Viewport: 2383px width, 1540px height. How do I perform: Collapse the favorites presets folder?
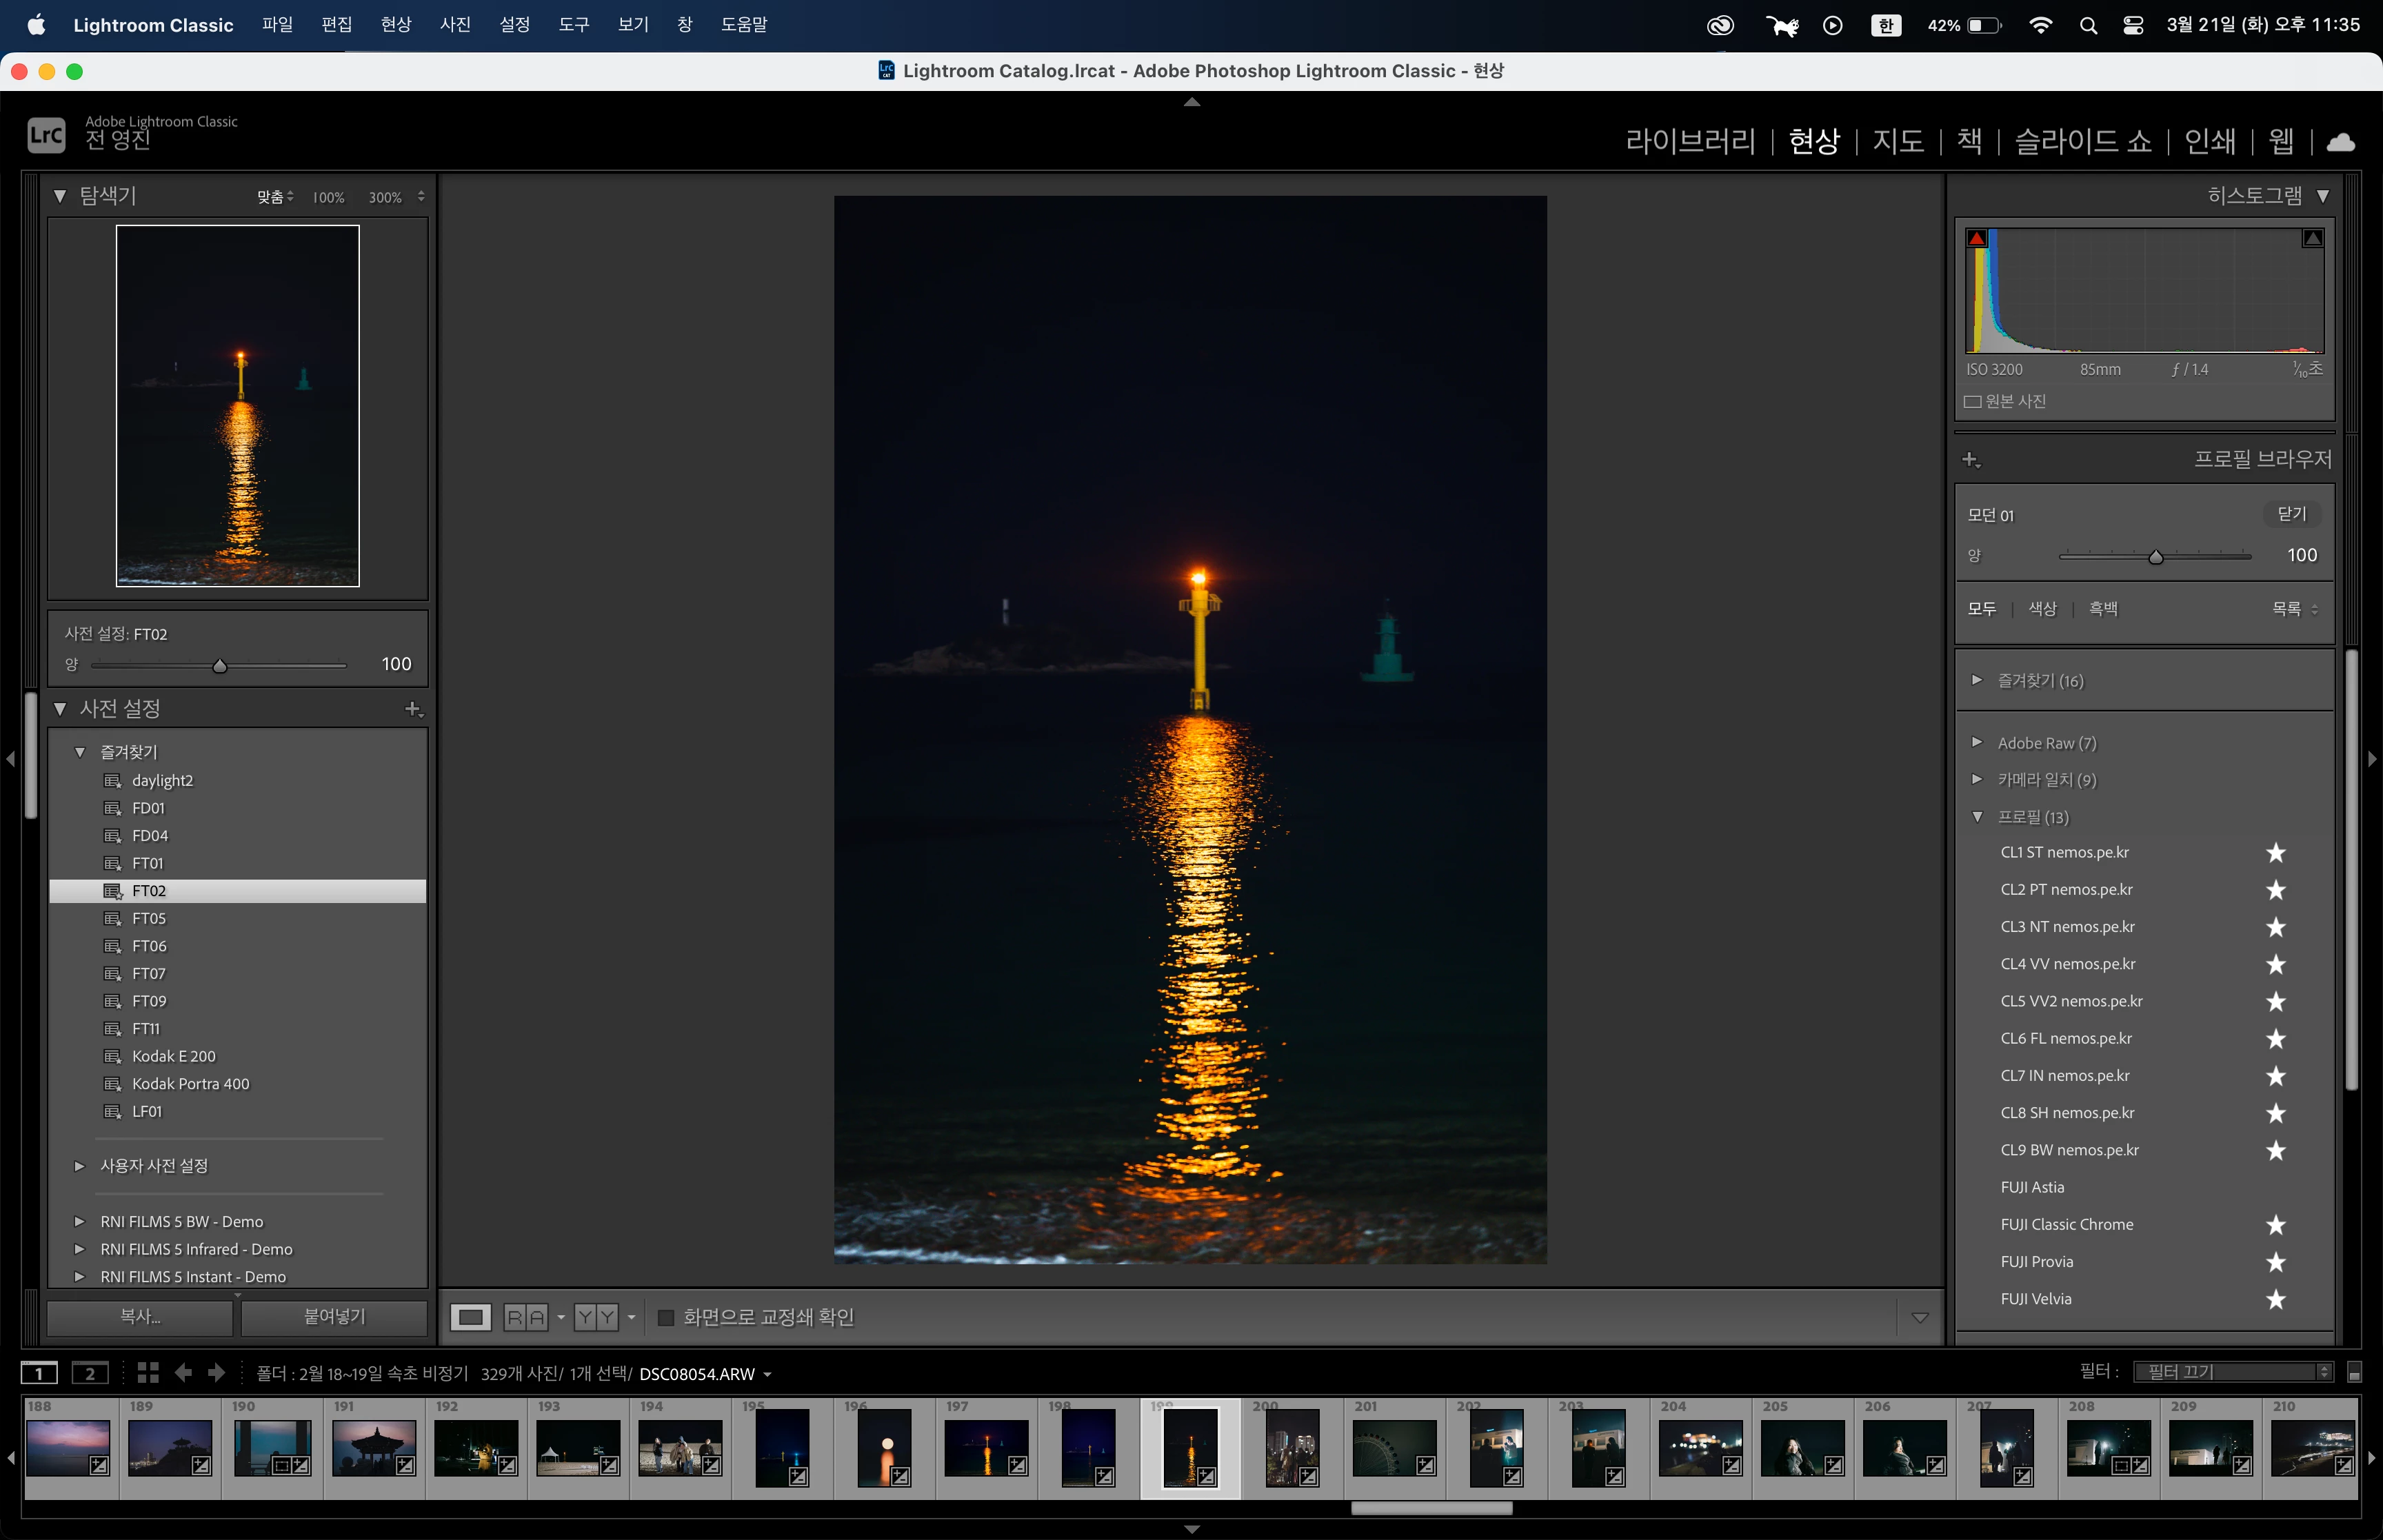point(80,752)
